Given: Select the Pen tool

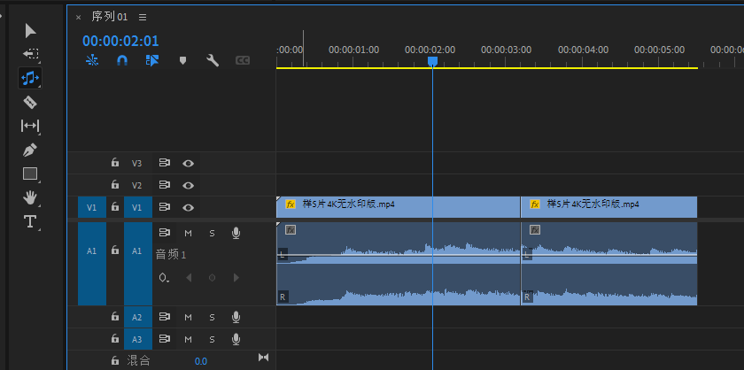Looking at the screenshot, I should (30, 150).
